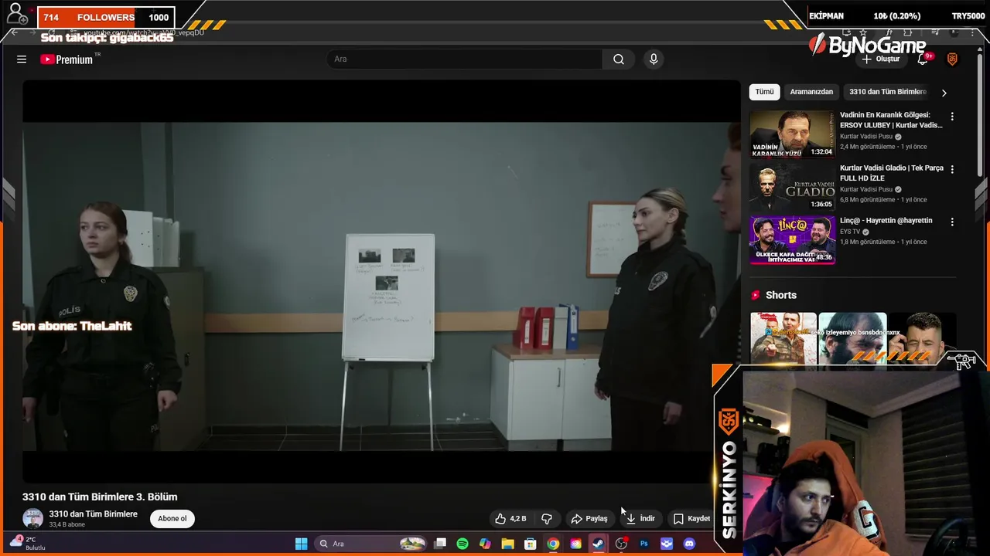The width and height of the screenshot is (990, 556).
Task: Show more filter chips with right chevron
Action: 944,93
